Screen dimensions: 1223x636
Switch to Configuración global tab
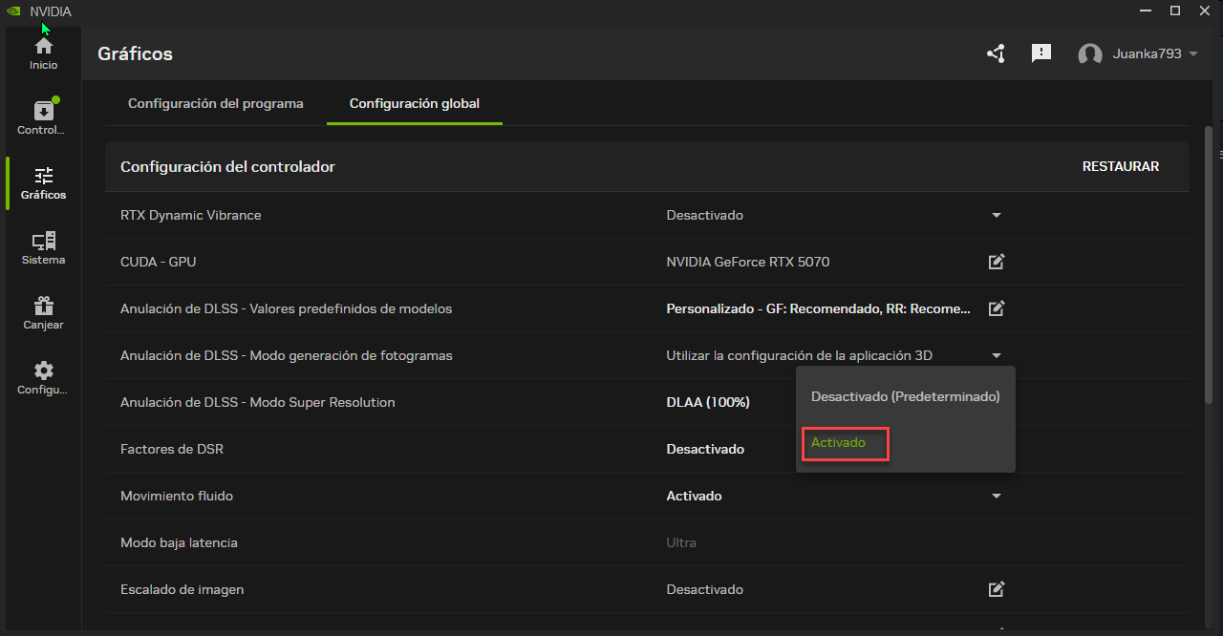pyautogui.click(x=415, y=103)
